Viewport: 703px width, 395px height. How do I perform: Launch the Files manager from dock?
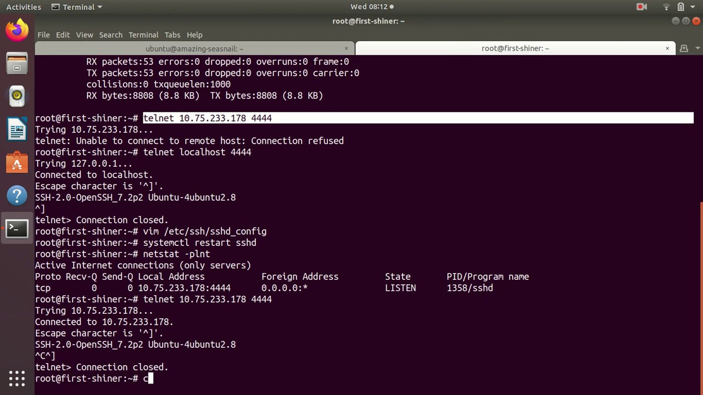pyautogui.click(x=17, y=63)
